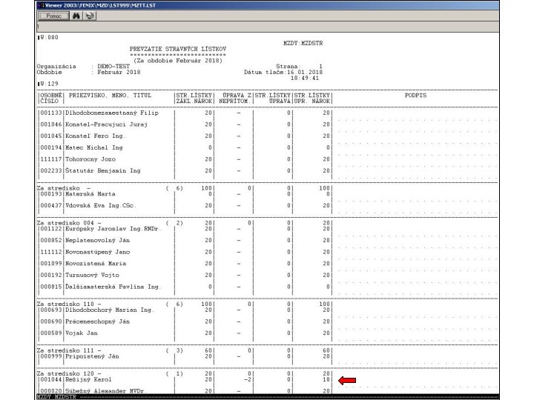The image size is (534, 400).
Task: Click personal number 111117
Action: tap(51, 159)
